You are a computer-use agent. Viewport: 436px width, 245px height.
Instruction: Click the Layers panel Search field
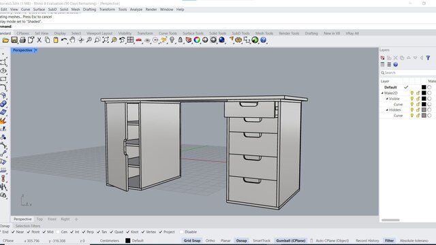[x=409, y=73]
